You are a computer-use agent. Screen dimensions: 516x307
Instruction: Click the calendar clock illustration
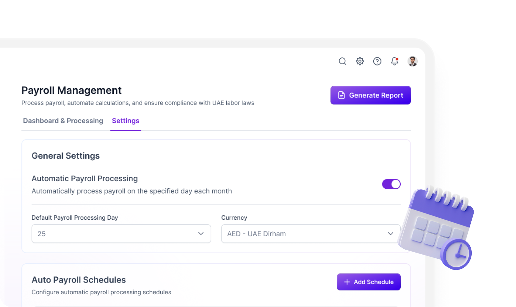point(437,227)
